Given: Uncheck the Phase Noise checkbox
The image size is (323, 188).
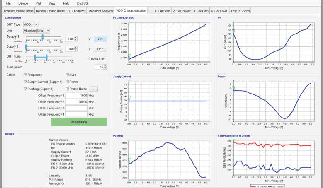Looking at the screenshot, I should click(x=67, y=89).
